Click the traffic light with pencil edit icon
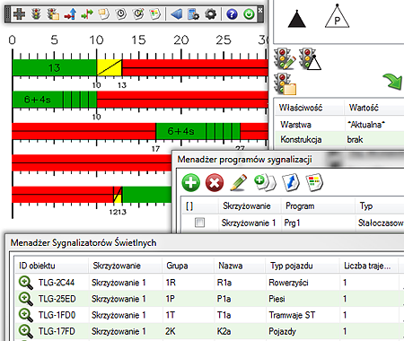This screenshot has height=341, width=404. point(285,59)
